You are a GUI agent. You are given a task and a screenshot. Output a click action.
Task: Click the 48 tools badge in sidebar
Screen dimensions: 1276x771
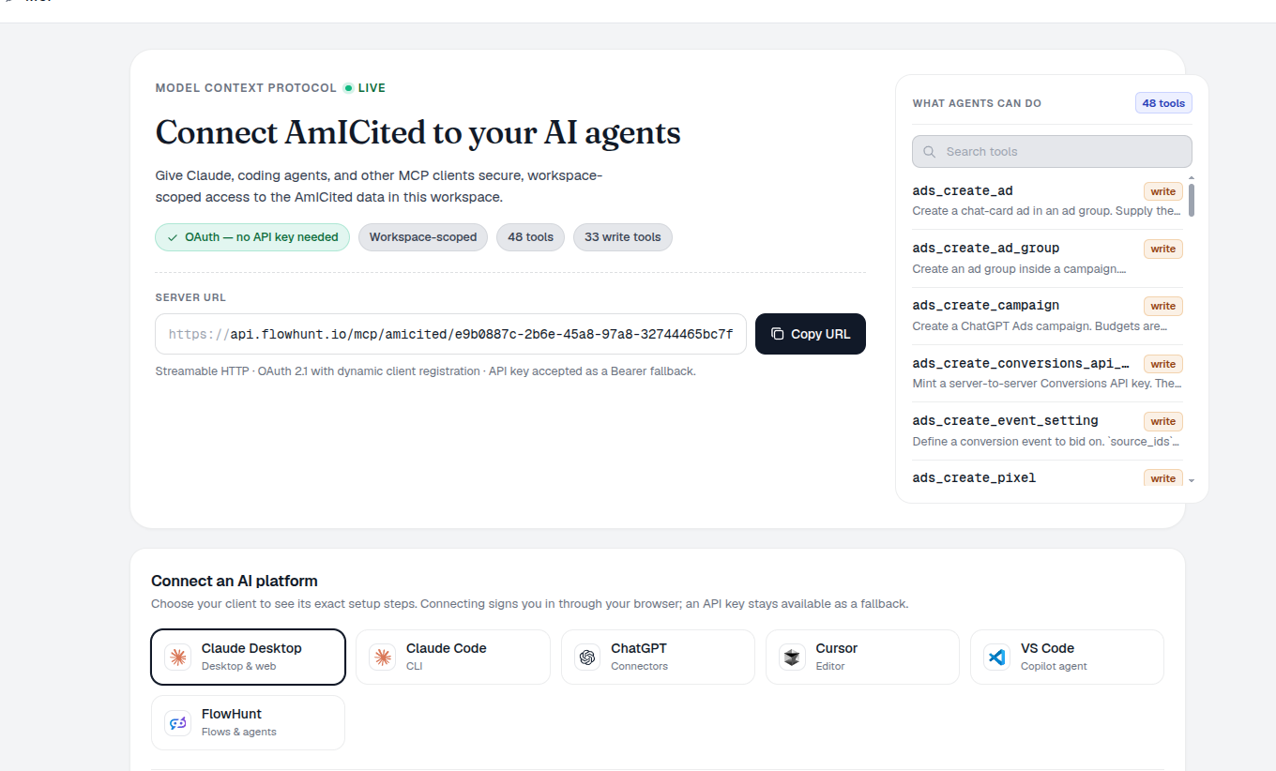pos(1163,103)
